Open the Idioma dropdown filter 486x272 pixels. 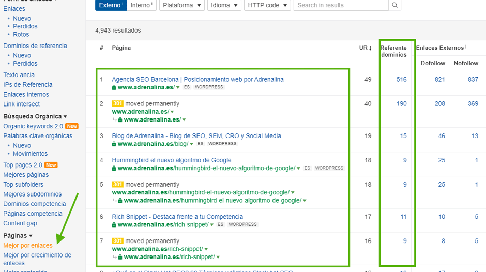[224, 5]
